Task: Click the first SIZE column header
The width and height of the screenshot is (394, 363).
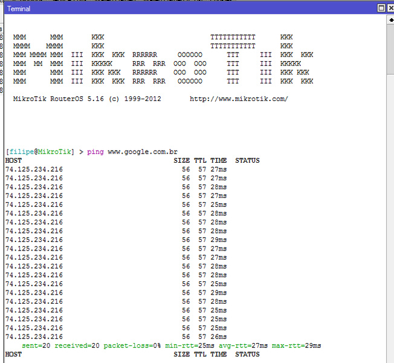Action: tap(181, 160)
